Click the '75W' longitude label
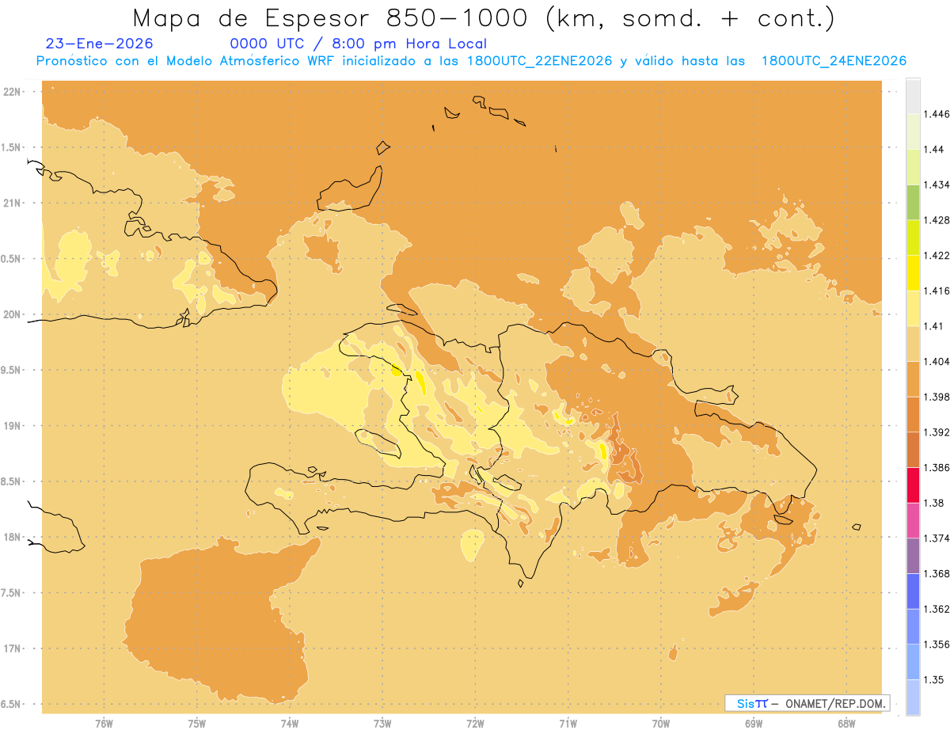The image size is (950, 734). click(197, 724)
